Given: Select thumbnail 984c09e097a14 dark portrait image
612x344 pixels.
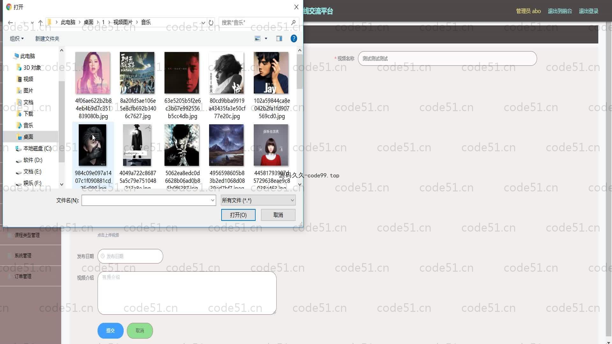Looking at the screenshot, I should point(93,145).
